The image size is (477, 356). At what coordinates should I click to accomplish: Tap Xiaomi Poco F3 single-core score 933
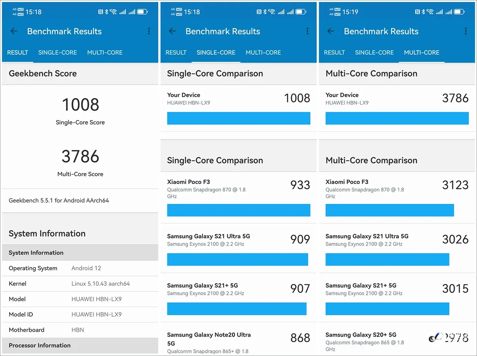coord(300,185)
